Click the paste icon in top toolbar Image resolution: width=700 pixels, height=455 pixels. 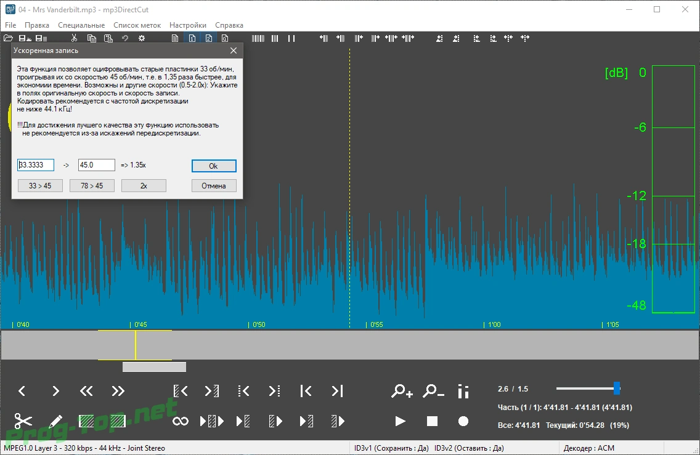108,38
